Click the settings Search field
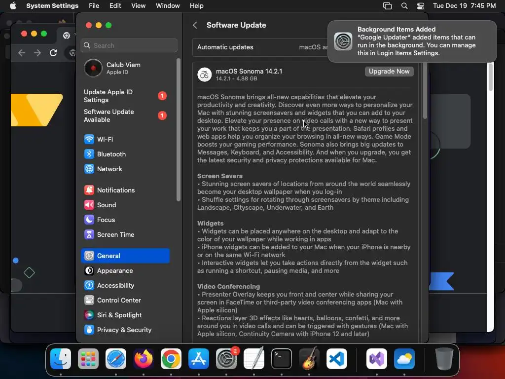505x379 pixels. 129,45
